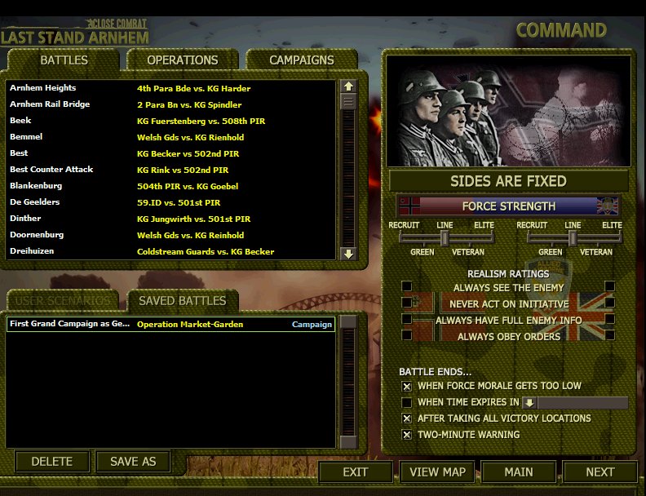Select the Best Counter Attack battle

point(170,170)
